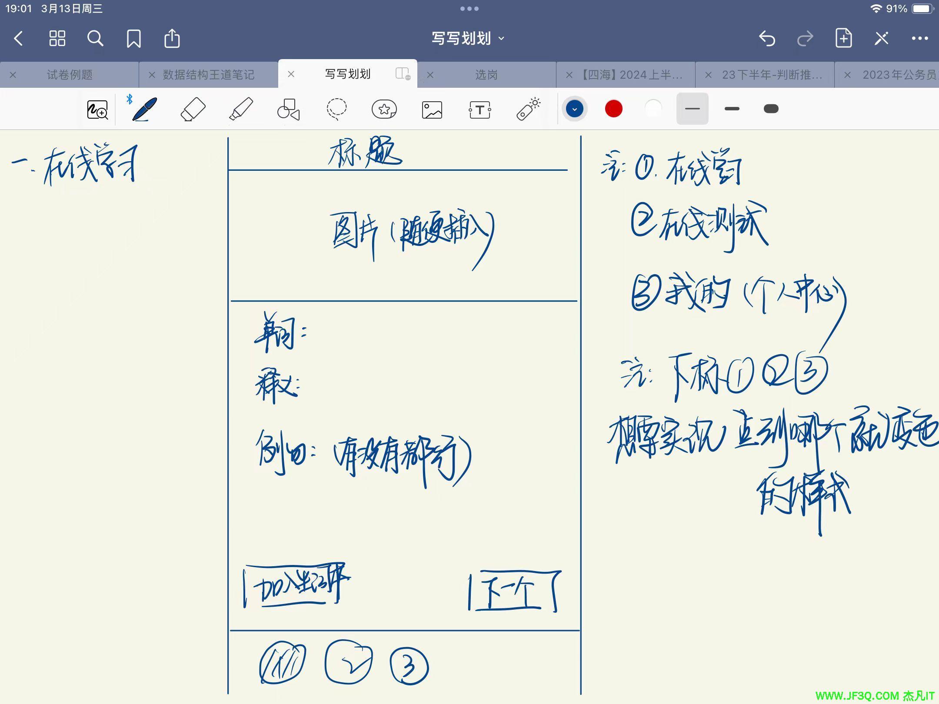
Task: Select the Text box tool
Action: pos(480,110)
